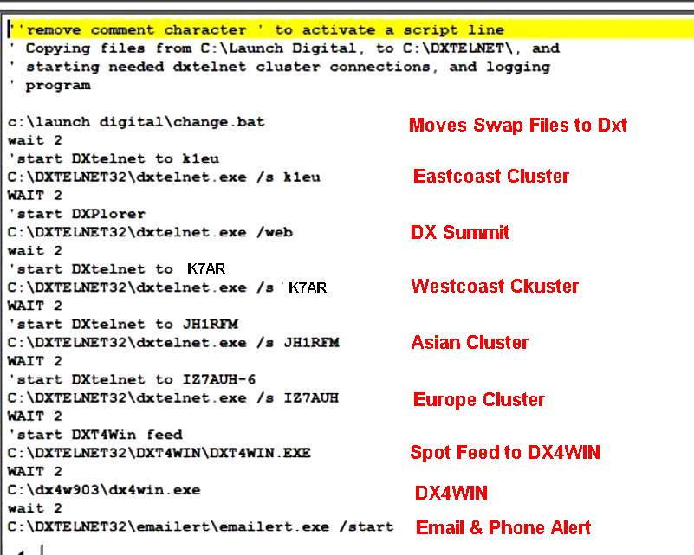Select the emailert.exe /start command line
The height and width of the screenshot is (555, 694).
pos(200,526)
